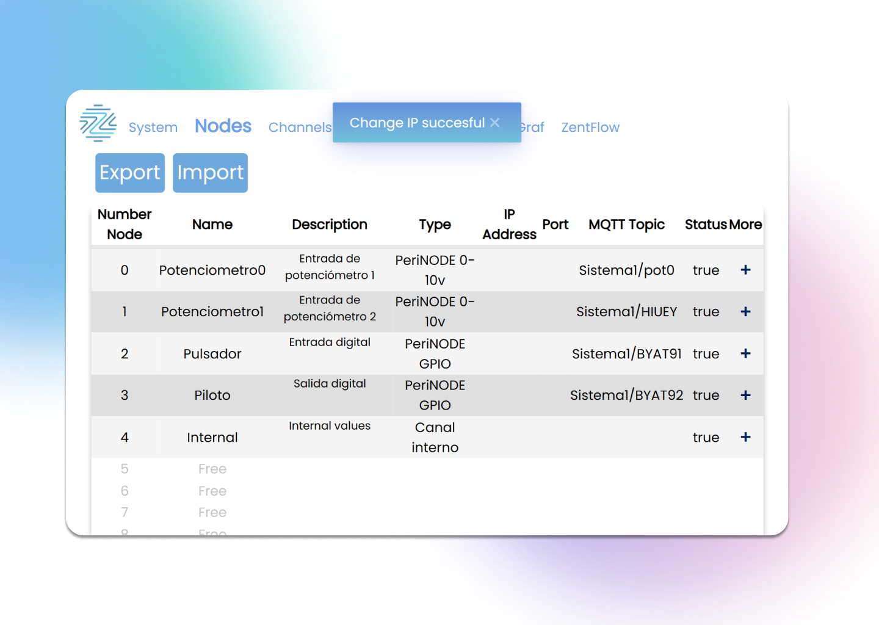Click node number 4 cell
The image size is (879, 625).
coord(125,438)
